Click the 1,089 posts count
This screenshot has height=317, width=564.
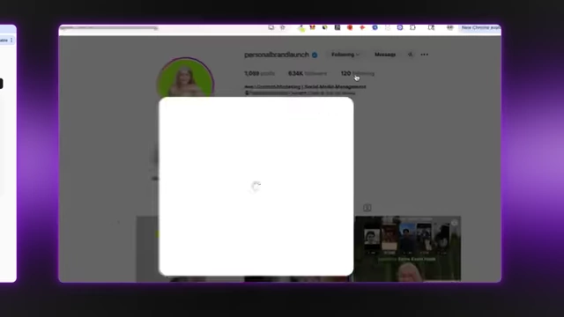coord(259,73)
